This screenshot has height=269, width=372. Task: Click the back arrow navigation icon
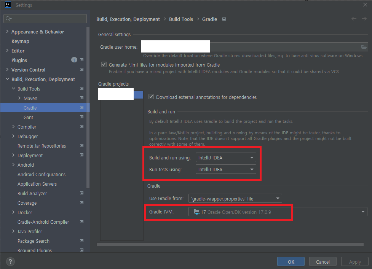(x=354, y=19)
